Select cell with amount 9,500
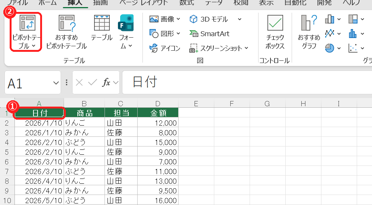The height and width of the screenshot is (205, 372). (x=158, y=191)
